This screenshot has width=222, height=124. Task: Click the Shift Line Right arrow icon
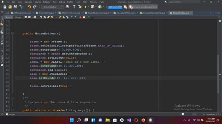(x=75, y=17)
